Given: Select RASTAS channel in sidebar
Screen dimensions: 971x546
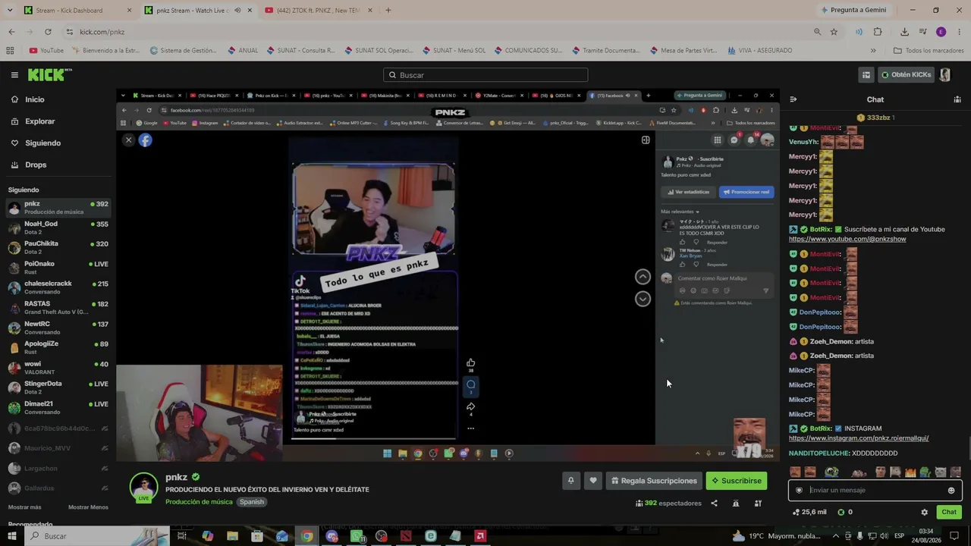Looking at the screenshot, I should (x=58, y=307).
